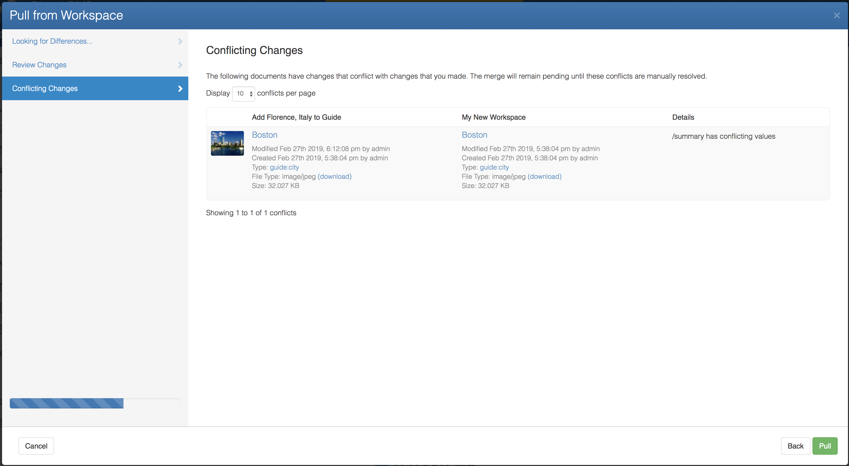Open Boston in Add Florence column
849x466 pixels.
click(264, 135)
